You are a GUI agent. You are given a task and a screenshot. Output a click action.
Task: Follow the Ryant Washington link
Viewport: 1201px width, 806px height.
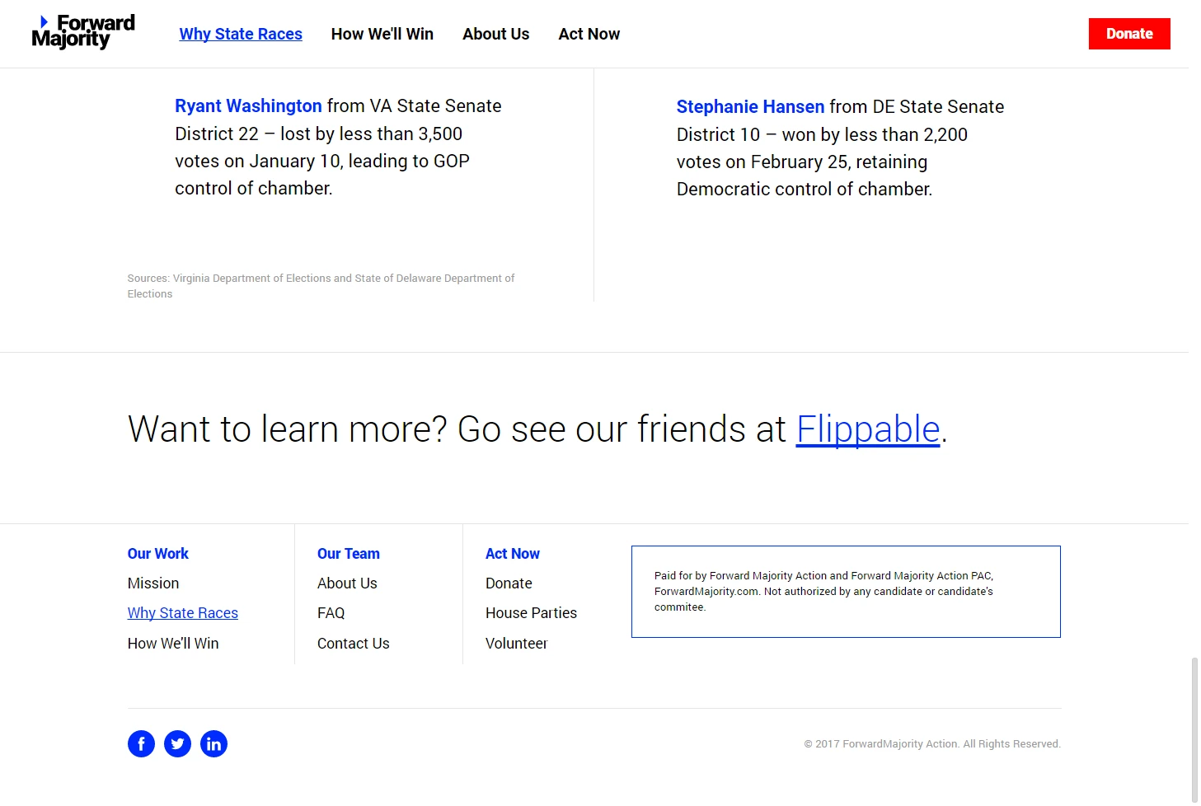(248, 105)
